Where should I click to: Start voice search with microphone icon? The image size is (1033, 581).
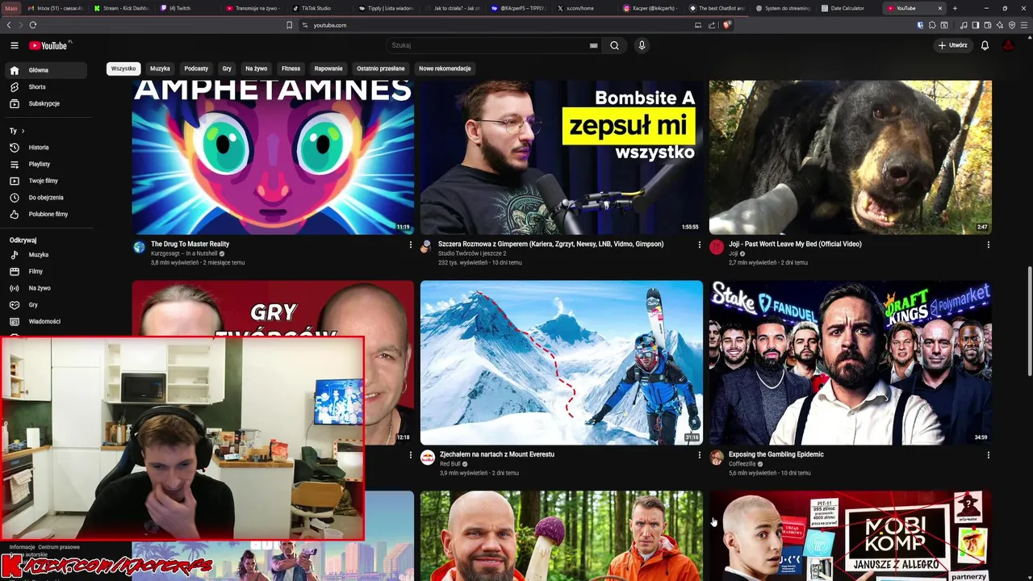(x=642, y=45)
